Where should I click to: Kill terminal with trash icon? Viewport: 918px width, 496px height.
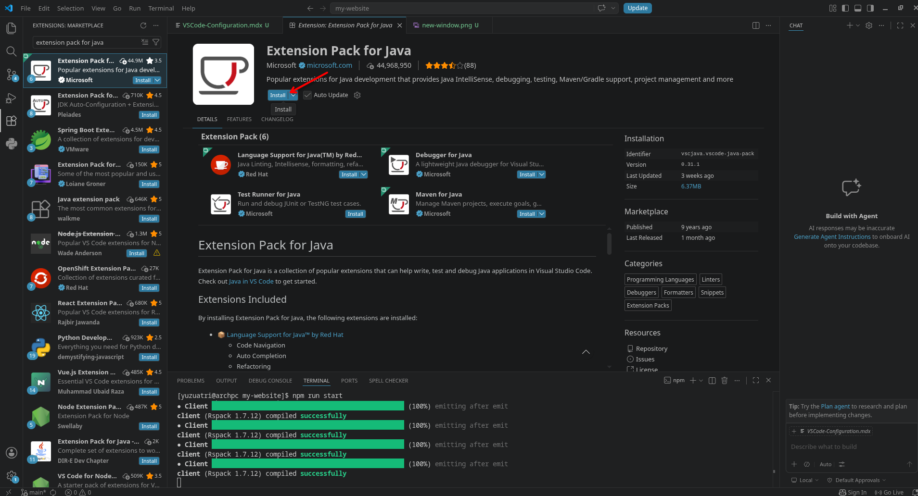coord(725,380)
